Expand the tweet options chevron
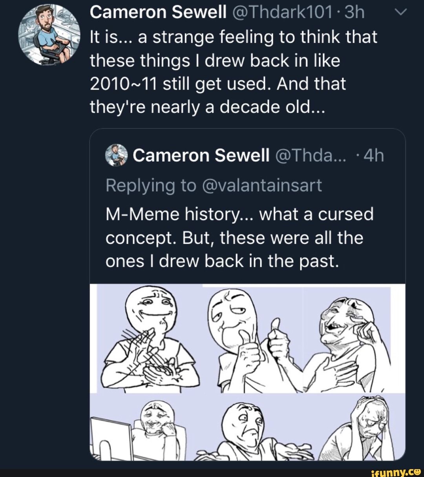 [400, 12]
